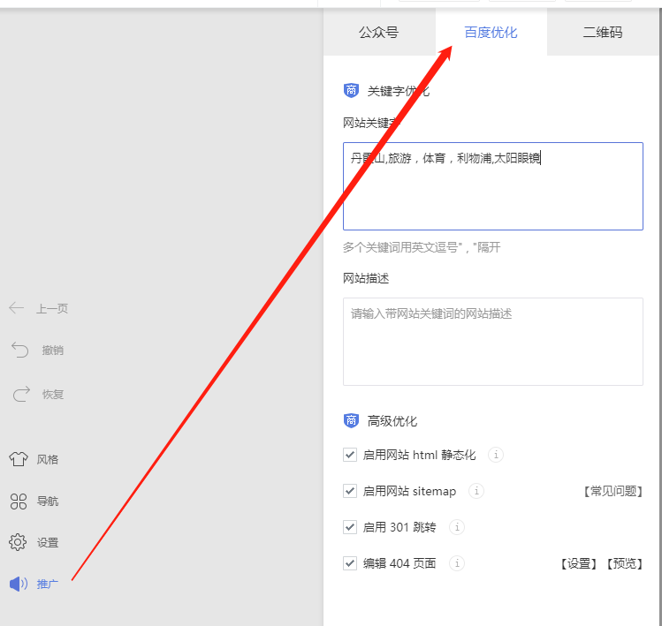The width and height of the screenshot is (662, 626).
Task: Switch to the 二维码 tab
Action: coord(603,33)
